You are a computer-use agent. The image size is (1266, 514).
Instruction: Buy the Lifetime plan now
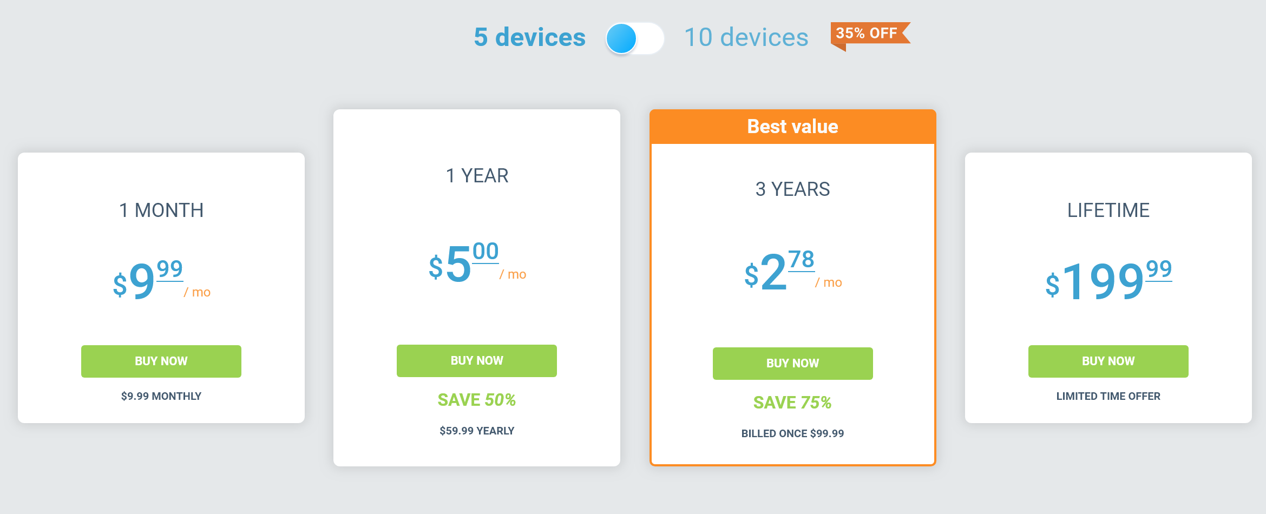tap(1108, 361)
